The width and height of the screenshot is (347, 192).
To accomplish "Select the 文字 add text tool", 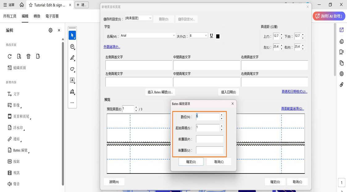I will (x=14, y=94).
